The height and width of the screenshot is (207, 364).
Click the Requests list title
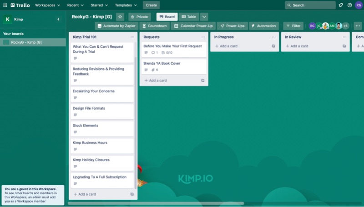[x=152, y=37]
